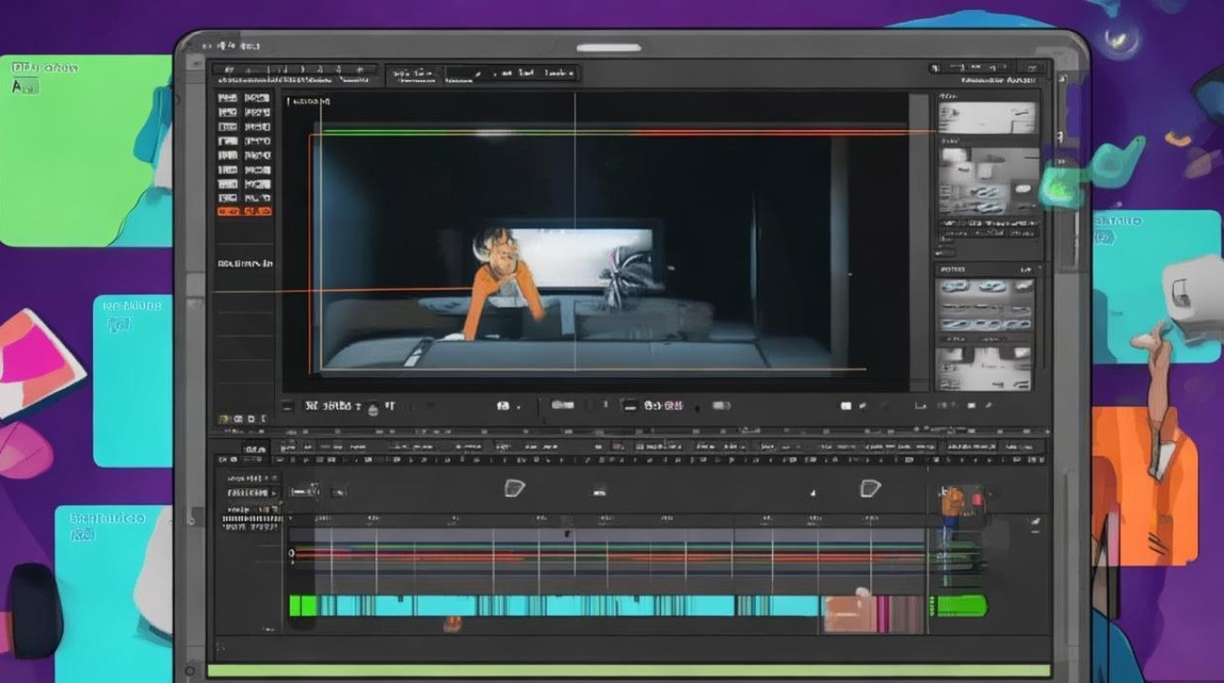Viewport: 1224px width, 683px height.
Task: Click the green progress bar at window bottom
Action: click(x=628, y=671)
